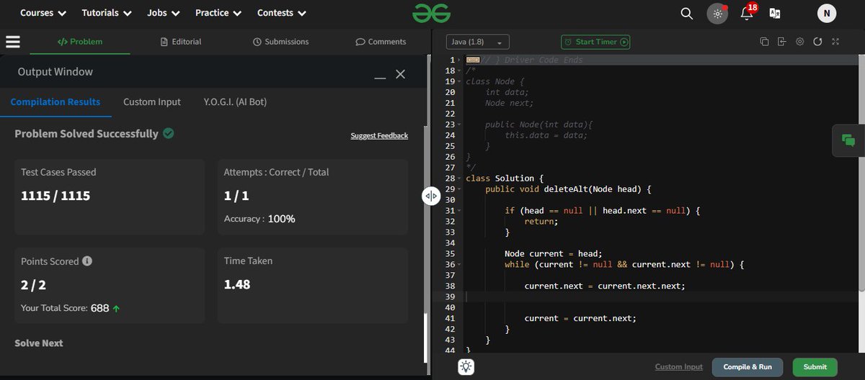Select the Compilation Results tab
Screen dimensions: 865x380
(x=56, y=102)
